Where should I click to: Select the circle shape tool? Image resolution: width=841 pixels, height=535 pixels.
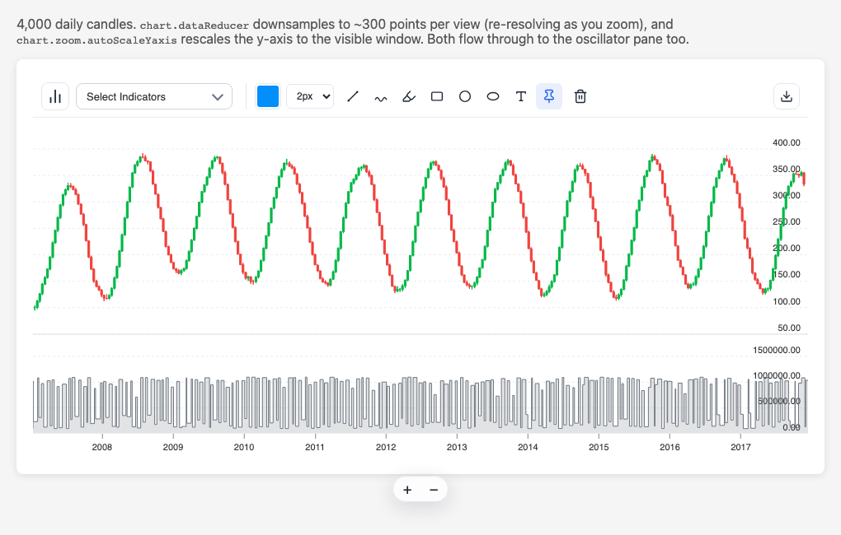coord(465,96)
